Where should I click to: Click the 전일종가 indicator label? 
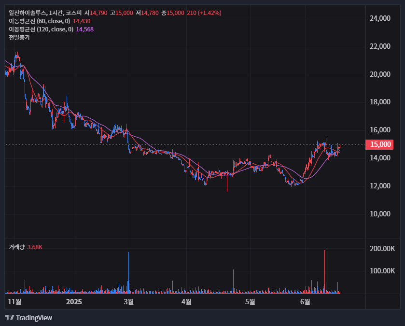coord(19,38)
